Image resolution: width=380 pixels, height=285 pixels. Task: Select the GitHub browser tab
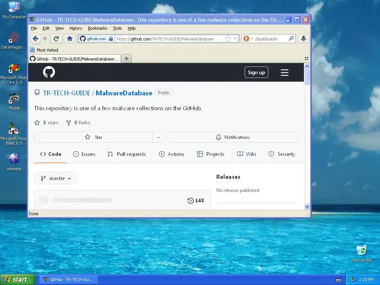75,59
